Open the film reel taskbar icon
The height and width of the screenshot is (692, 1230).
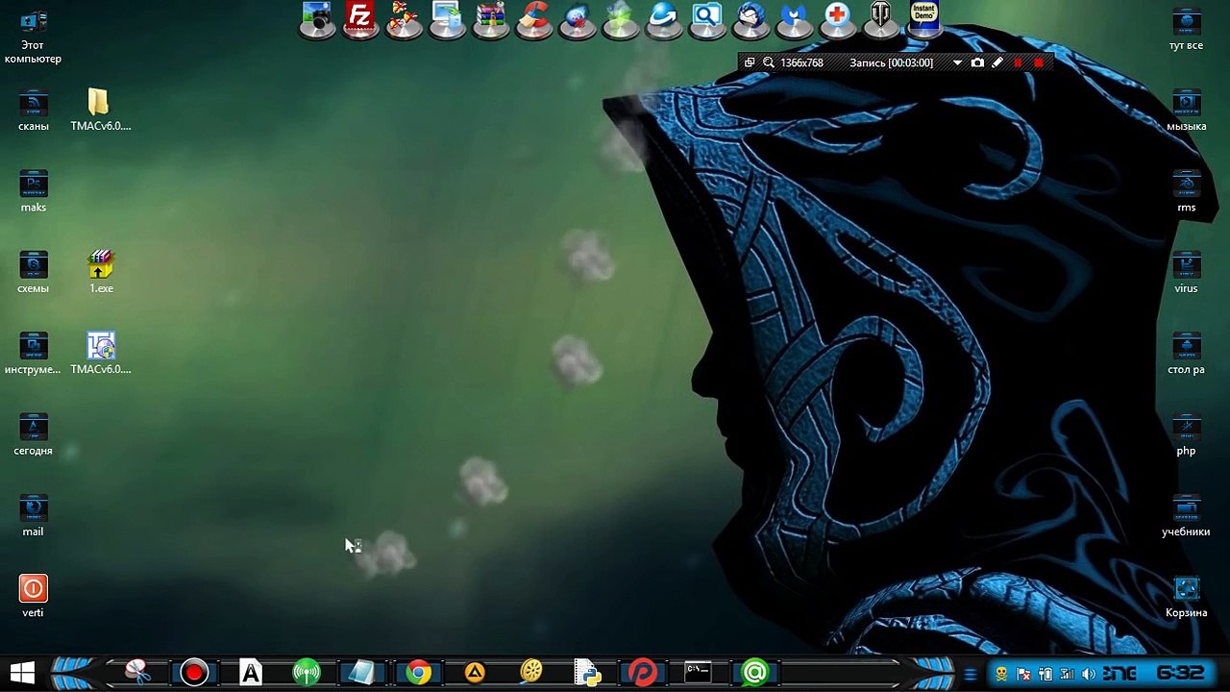[x=531, y=672]
